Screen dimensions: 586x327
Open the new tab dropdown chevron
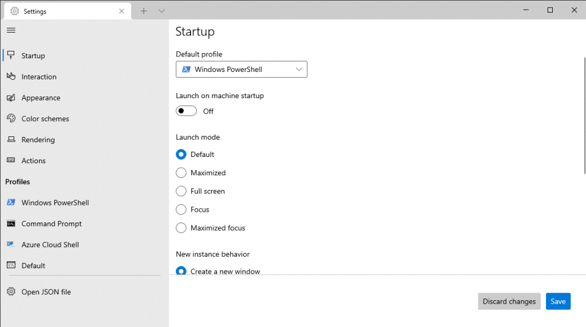click(x=161, y=11)
